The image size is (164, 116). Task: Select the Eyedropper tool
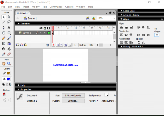(4, 54)
